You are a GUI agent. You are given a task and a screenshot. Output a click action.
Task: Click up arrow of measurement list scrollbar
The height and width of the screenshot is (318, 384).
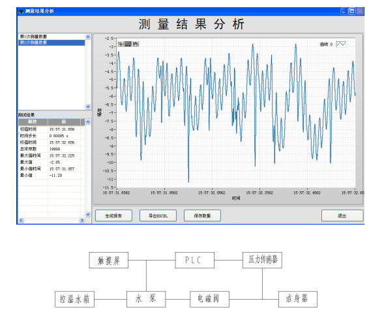click(x=88, y=37)
